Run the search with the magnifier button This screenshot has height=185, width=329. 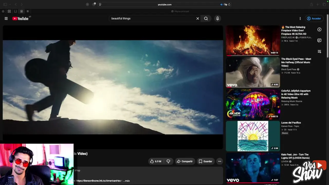coord(206,18)
